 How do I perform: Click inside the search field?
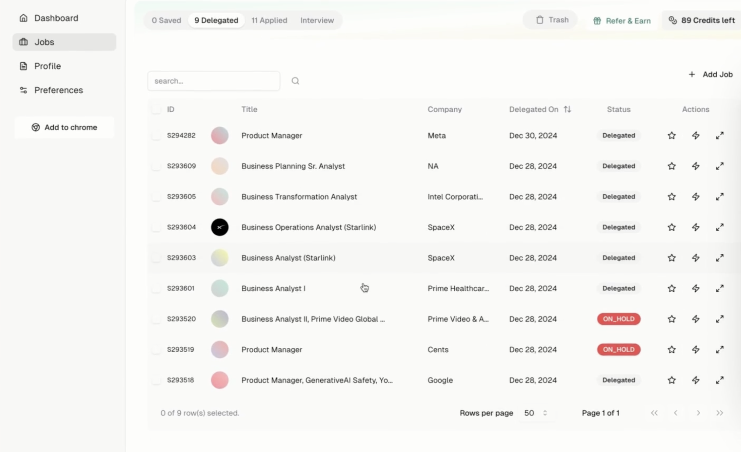click(213, 81)
